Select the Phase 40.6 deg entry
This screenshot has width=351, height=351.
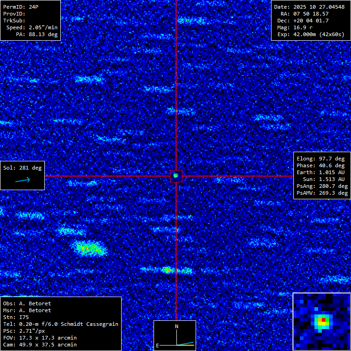[320, 165]
